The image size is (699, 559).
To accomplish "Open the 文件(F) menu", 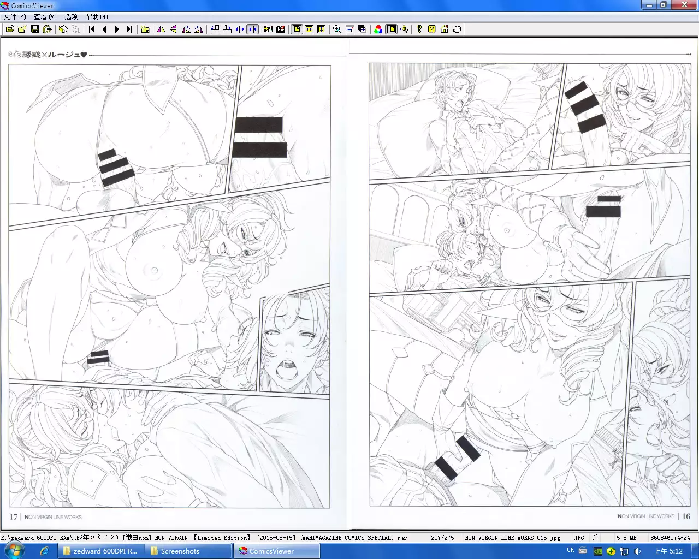I will [15, 17].
